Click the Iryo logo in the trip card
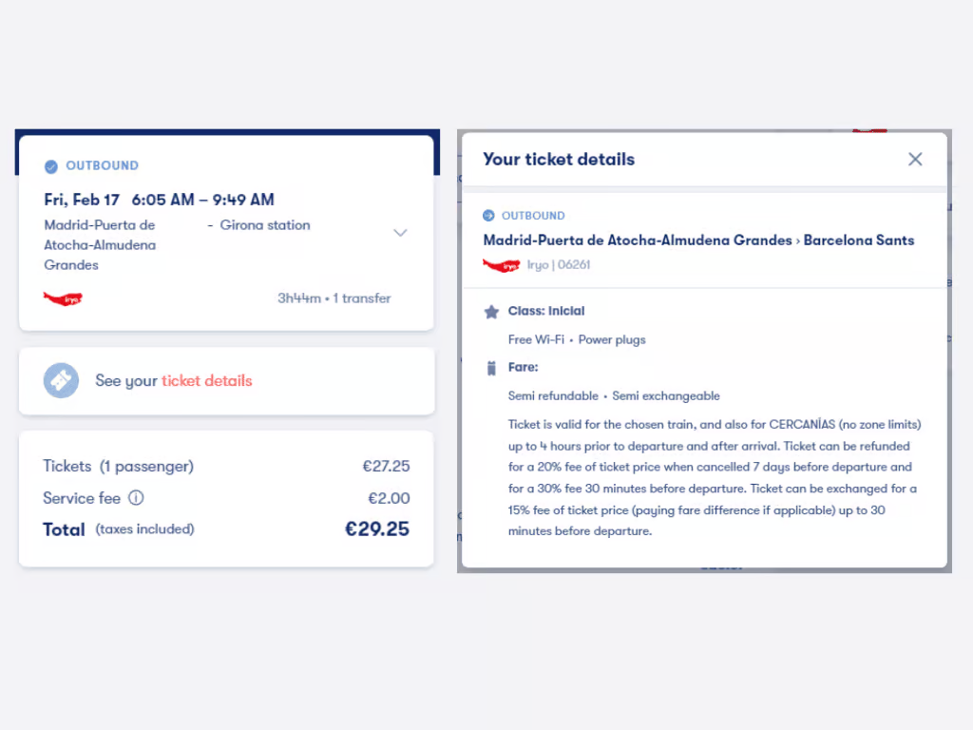The height and width of the screenshot is (730, 973). pyautogui.click(x=63, y=298)
